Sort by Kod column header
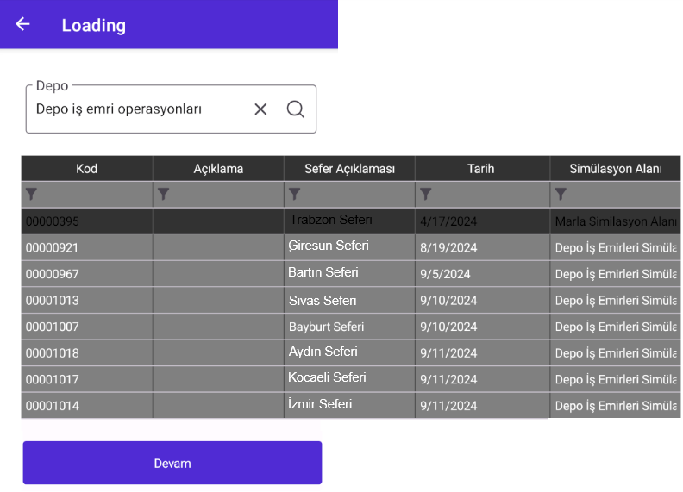This screenshot has height=492, width=683. click(87, 169)
